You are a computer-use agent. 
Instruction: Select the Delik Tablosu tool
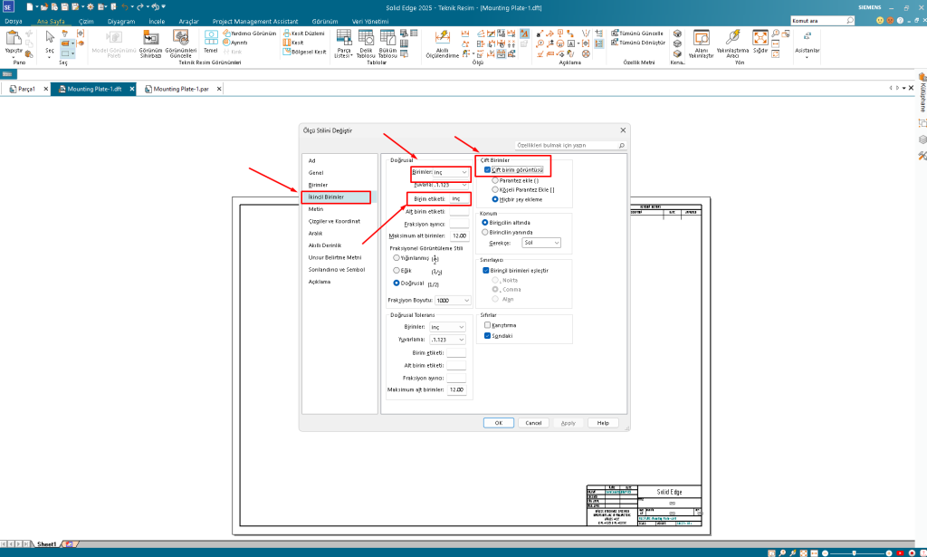365,40
